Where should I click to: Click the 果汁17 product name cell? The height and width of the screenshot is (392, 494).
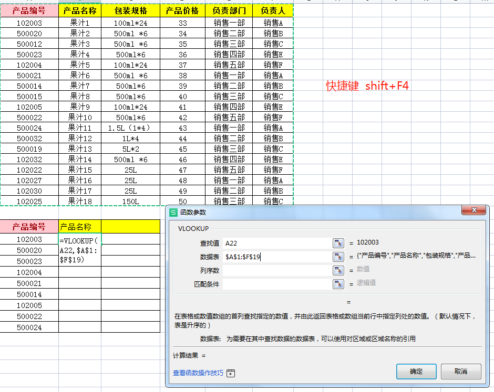pos(80,190)
